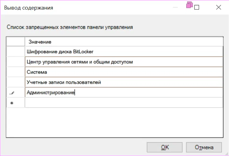Screen dimensions: 229x156
Task: Maximize the Вывод содержания dialog
Action: point(197,7)
